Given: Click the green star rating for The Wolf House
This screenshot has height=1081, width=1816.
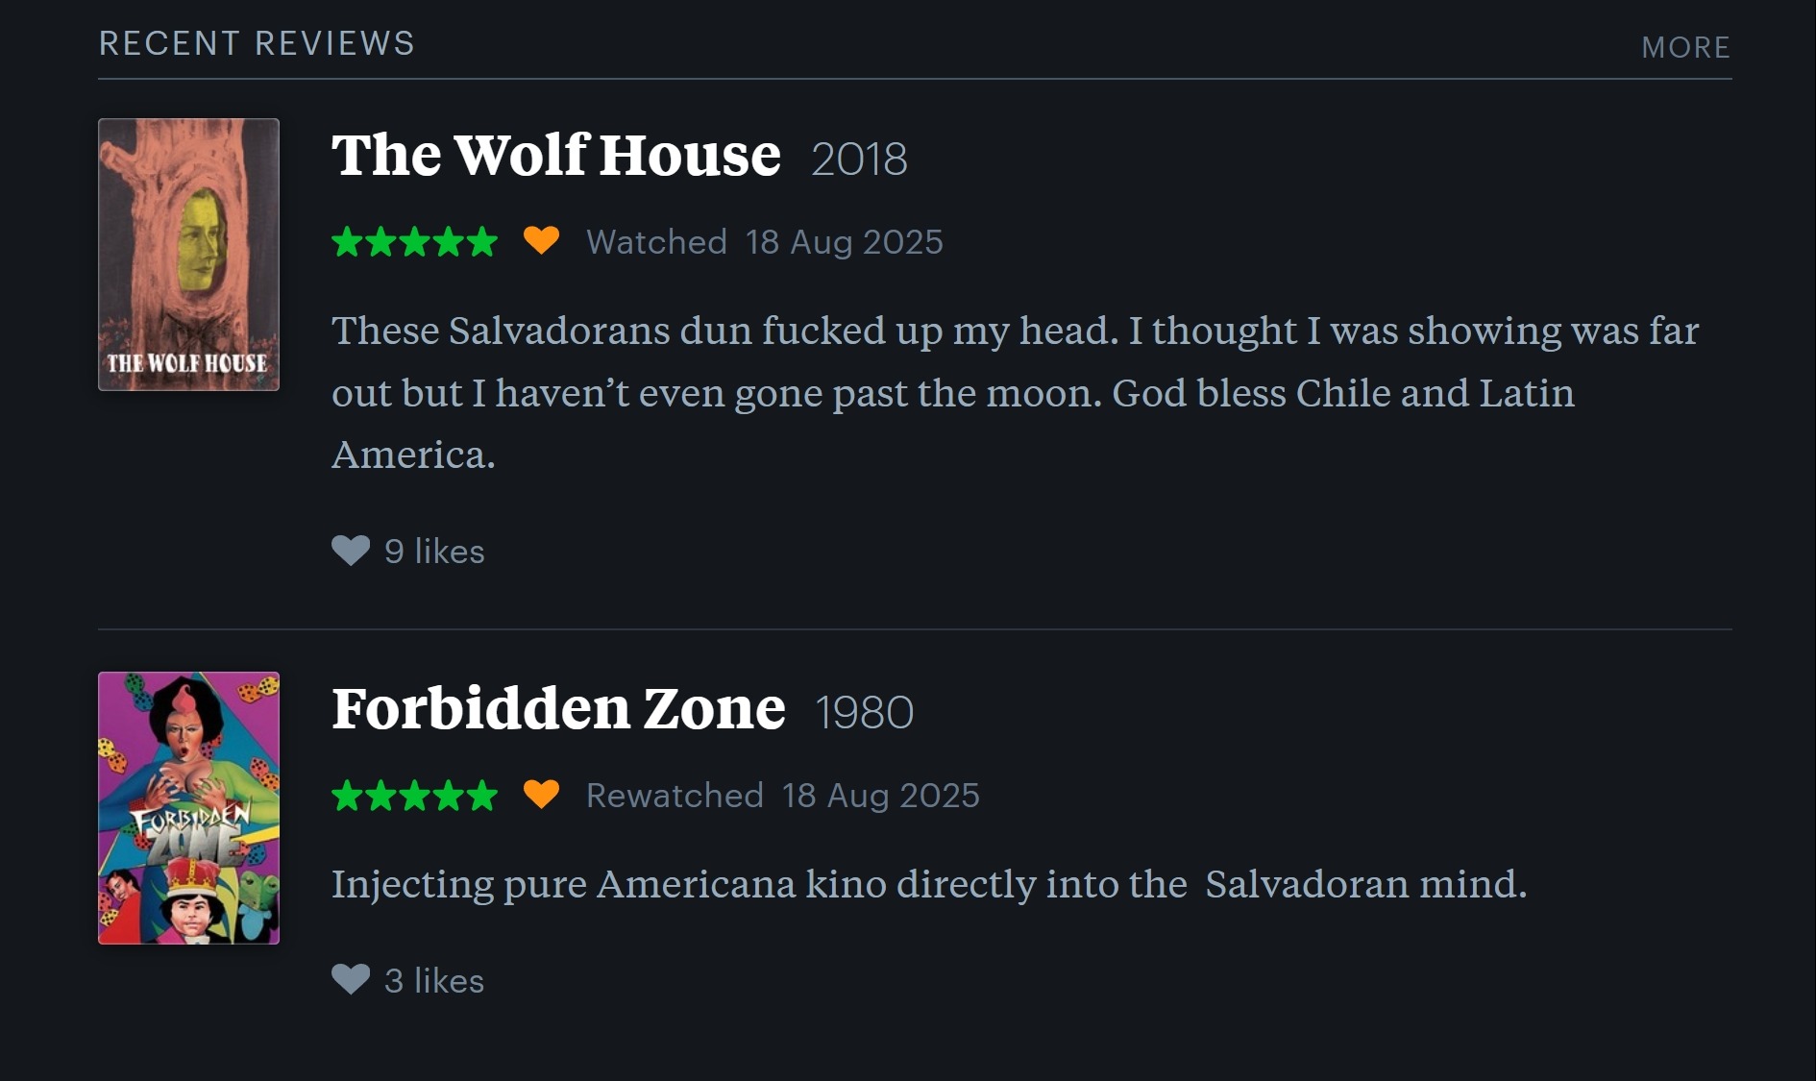Looking at the screenshot, I should pos(414,241).
